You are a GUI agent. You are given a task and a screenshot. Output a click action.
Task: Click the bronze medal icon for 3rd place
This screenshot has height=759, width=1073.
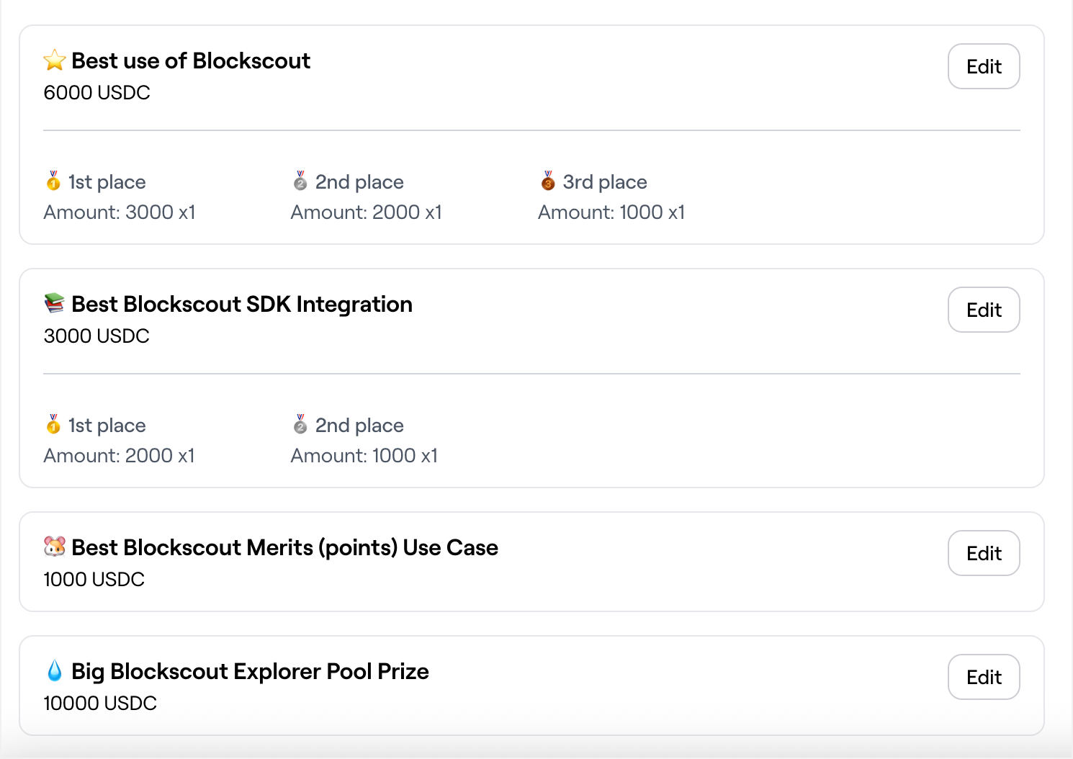click(546, 182)
